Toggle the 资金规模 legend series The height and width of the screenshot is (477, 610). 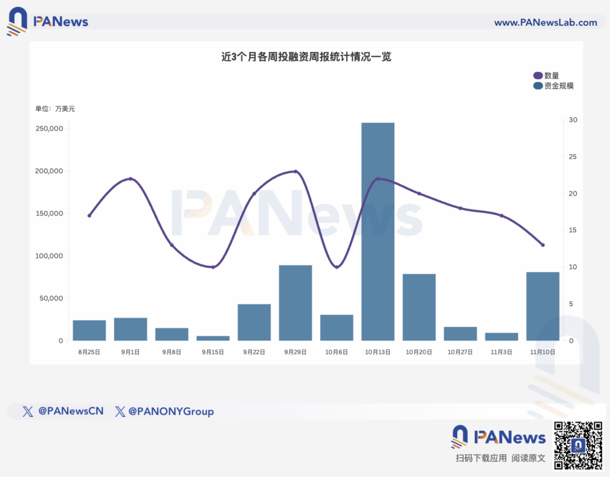[559, 86]
